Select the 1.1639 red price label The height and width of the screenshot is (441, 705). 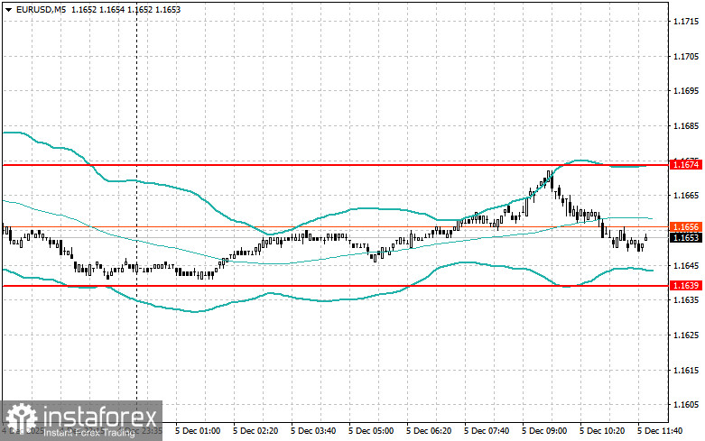686,286
